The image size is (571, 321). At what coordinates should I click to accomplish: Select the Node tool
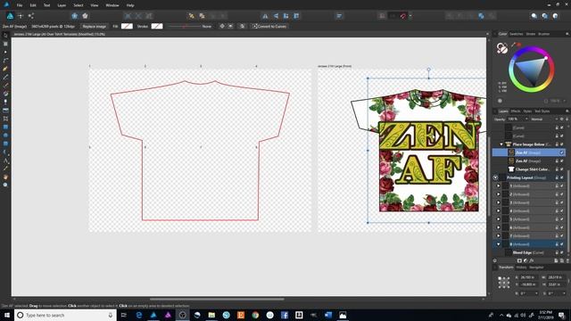[x=5, y=52]
